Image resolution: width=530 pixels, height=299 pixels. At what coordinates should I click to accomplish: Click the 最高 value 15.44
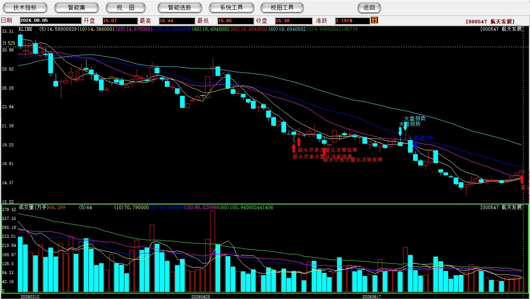click(x=177, y=21)
